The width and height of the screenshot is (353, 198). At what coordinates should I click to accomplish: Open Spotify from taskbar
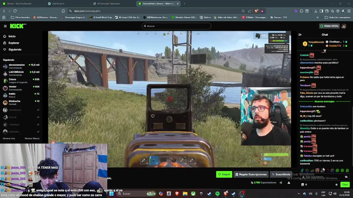click(x=217, y=194)
